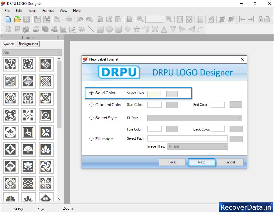Select the Line drawing tool
Viewport: 274px width, 213px height.
tap(91, 29)
